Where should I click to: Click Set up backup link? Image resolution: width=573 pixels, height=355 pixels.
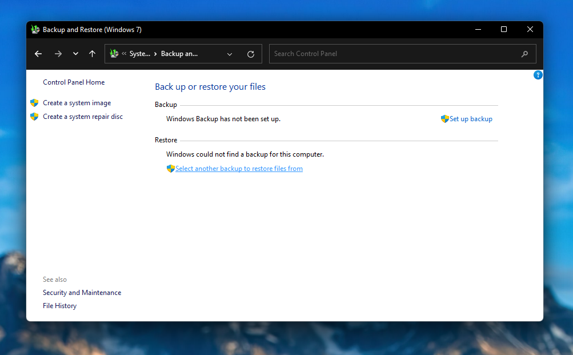471,119
